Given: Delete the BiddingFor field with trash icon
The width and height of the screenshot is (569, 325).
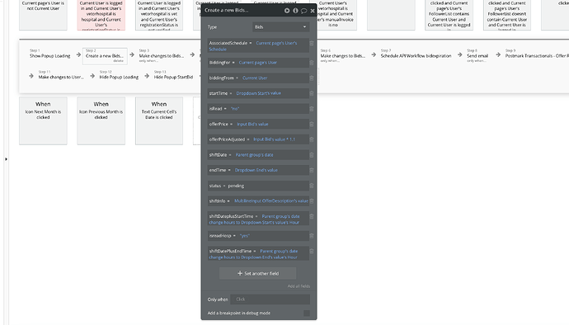Looking at the screenshot, I should [312, 63].
